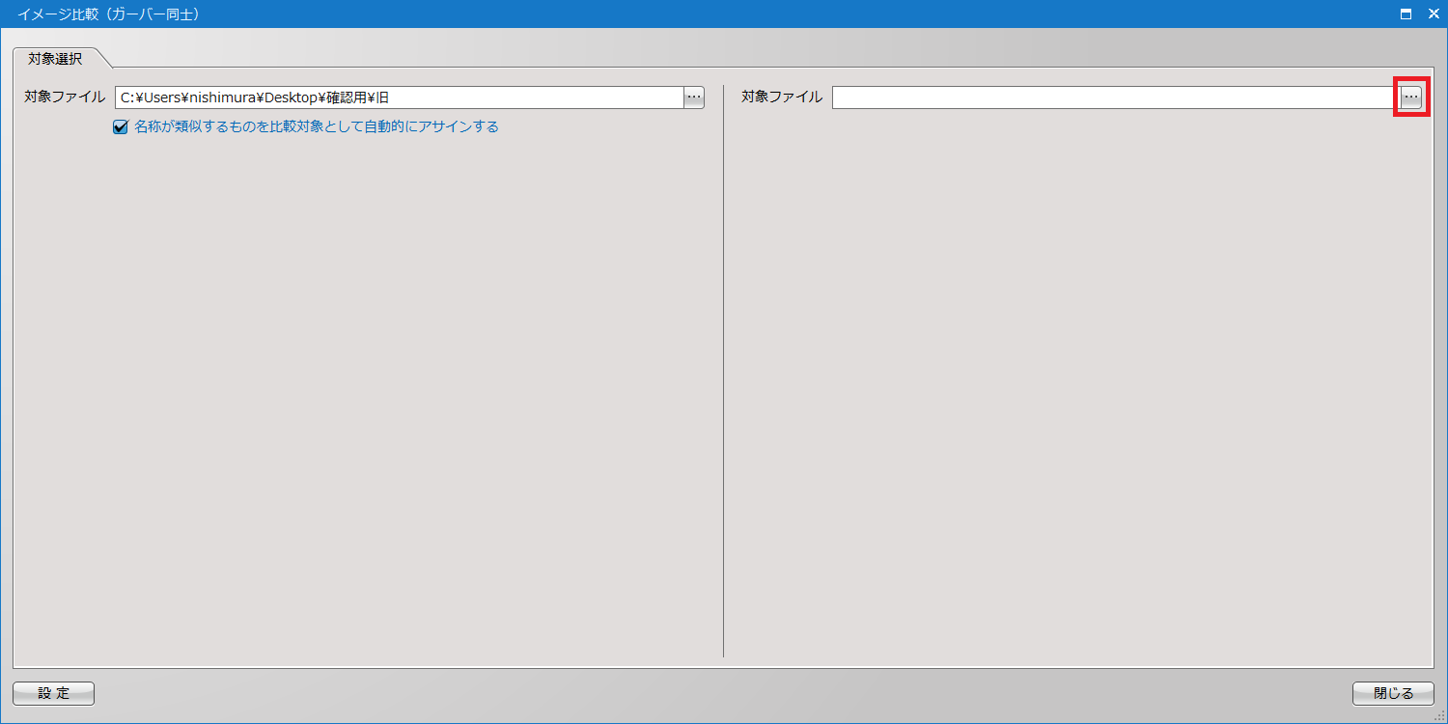Focus the left file path field
This screenshot has width=1448, height=724.
tap(398, 97)
